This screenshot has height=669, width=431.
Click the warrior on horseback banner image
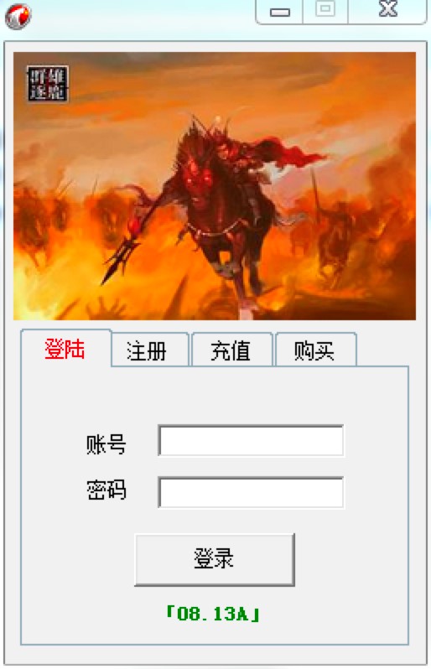point(215,186)
